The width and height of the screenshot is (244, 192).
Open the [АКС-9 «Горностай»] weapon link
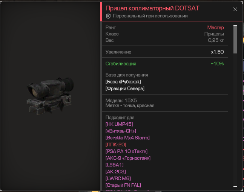coord(128,158)
